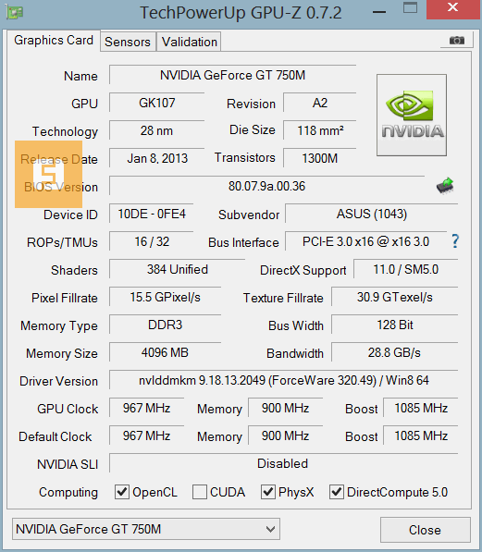Click the DDR3 Memory Type field

point(165,325)
